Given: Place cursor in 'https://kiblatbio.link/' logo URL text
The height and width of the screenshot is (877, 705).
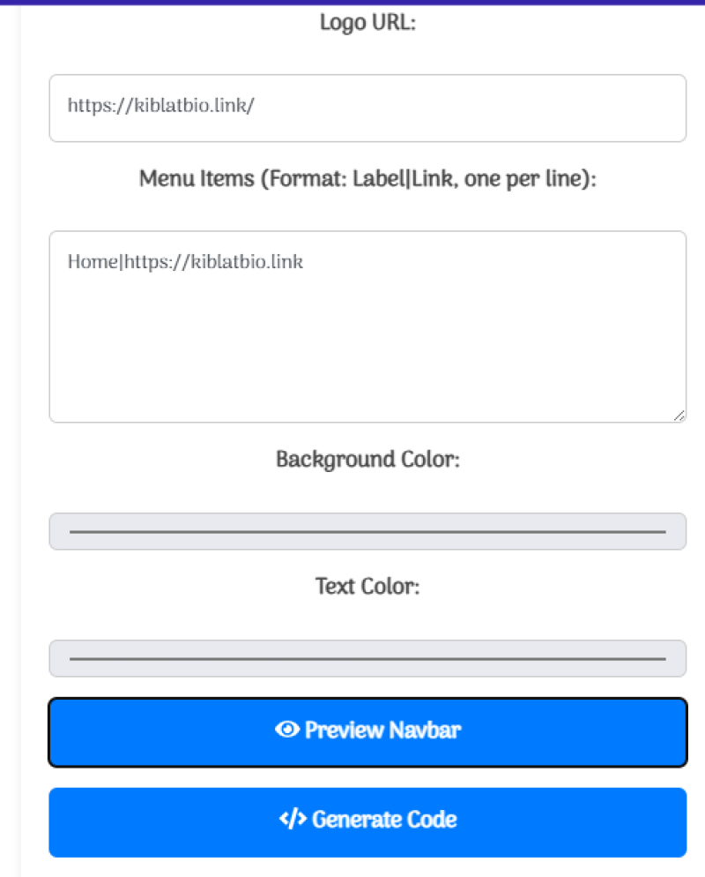Looking at the screenshot, I should point(161,105).
